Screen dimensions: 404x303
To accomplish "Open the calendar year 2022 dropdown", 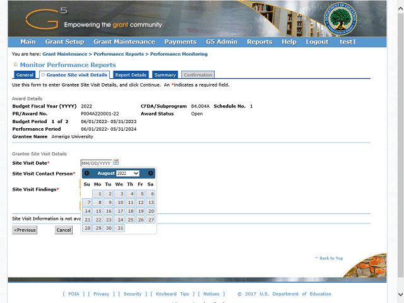I will tap(128, 174).
